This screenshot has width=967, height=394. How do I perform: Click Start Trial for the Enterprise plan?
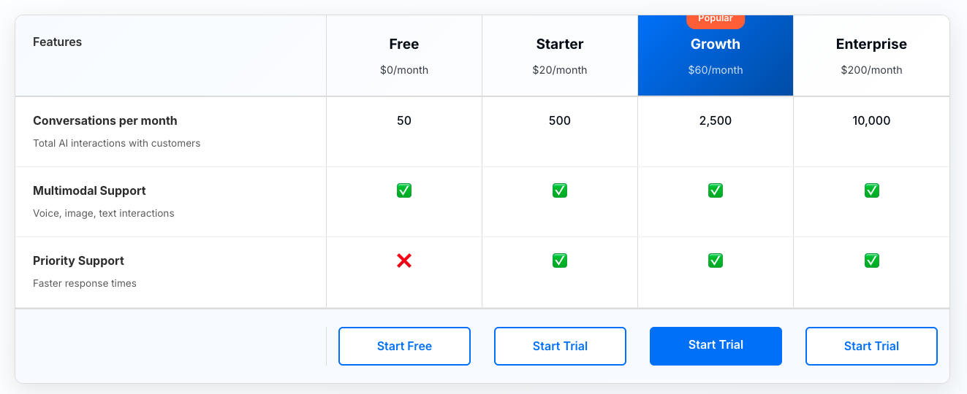tap(871, 346)
